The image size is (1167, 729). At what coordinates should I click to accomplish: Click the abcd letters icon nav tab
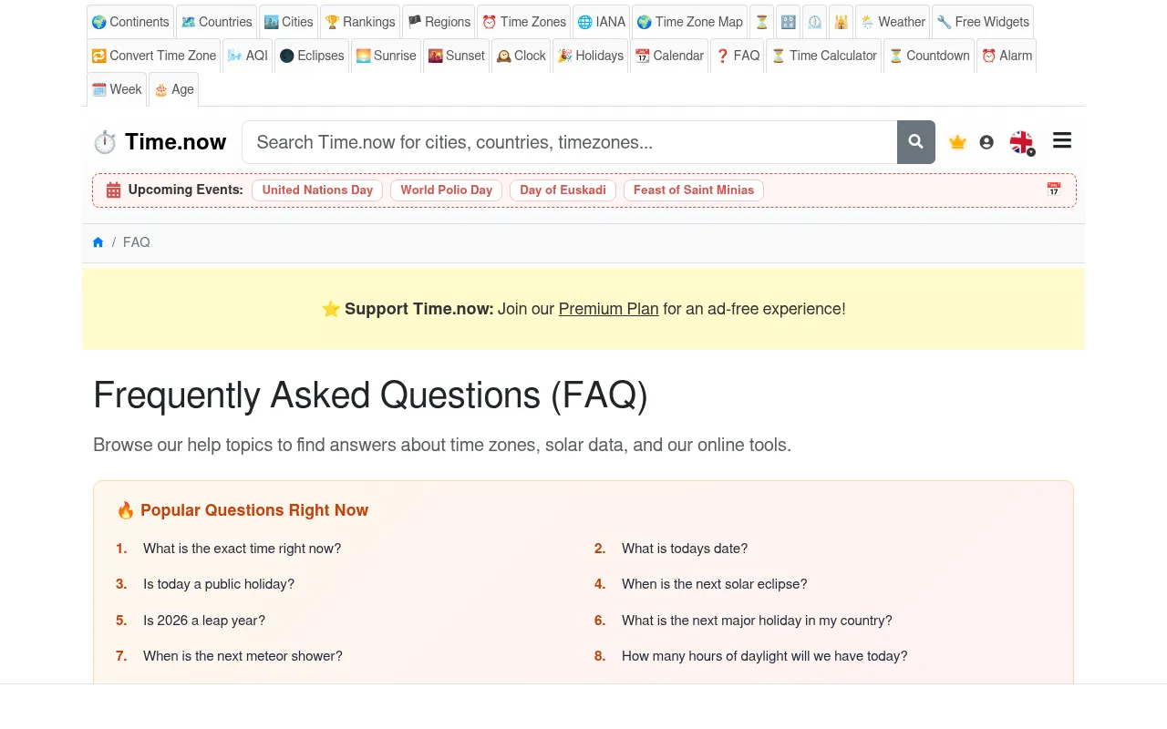point(789,22)
